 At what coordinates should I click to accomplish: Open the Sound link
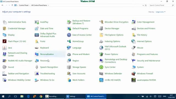11,67
